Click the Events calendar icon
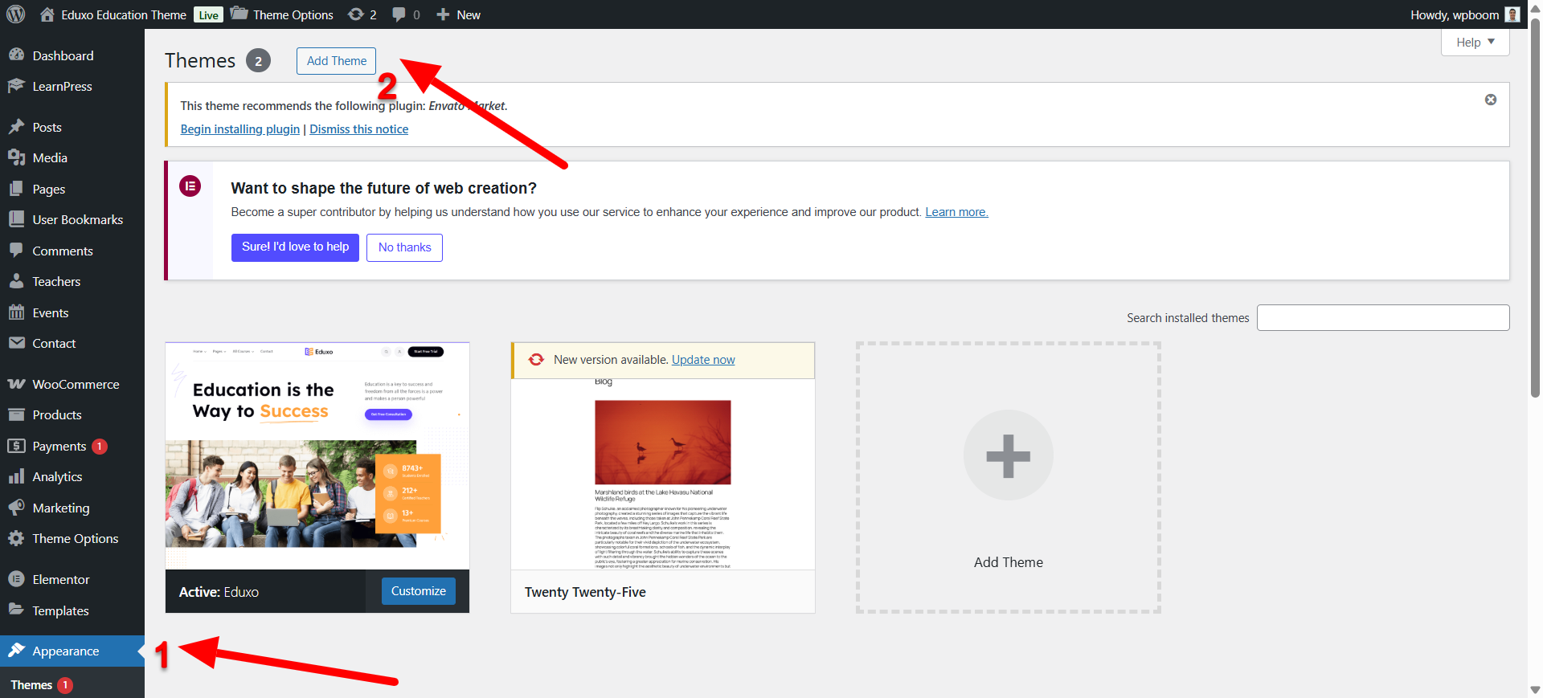Viewport: 1543px width, 698px height. pos(16,312)
